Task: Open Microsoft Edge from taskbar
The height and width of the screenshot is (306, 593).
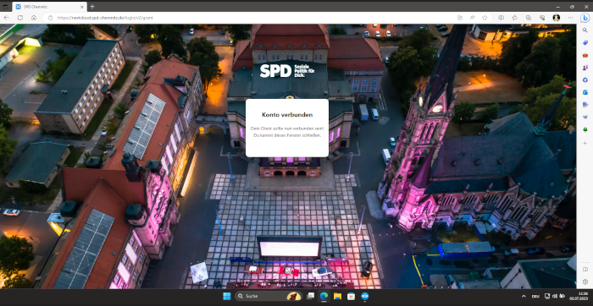Action: (x=324, y=296)
